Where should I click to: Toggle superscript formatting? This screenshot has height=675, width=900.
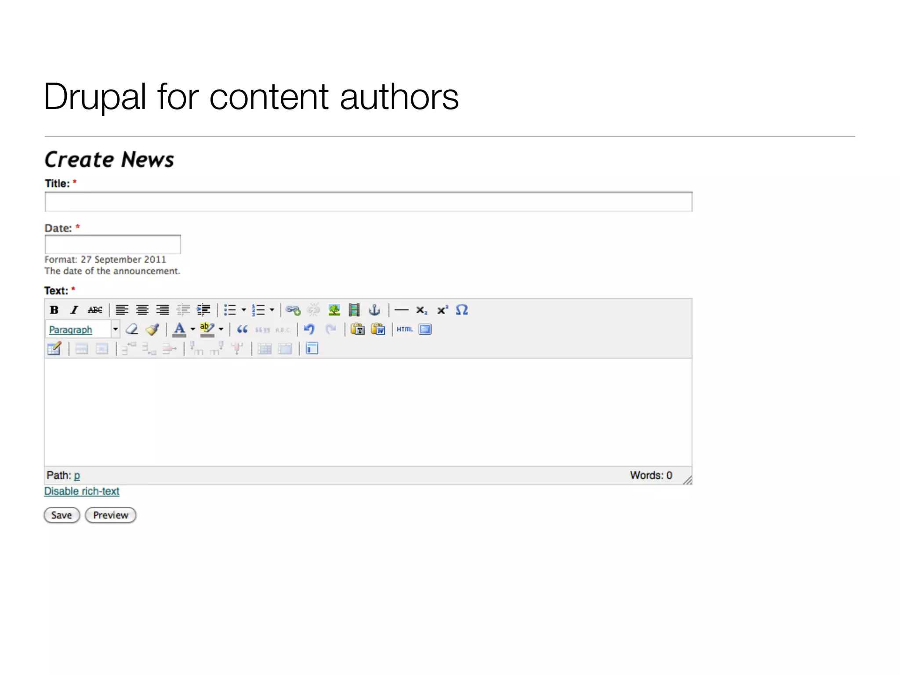coord(442,310)
